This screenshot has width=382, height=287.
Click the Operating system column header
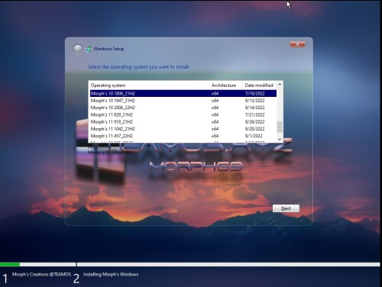click(x=149, y=85)
